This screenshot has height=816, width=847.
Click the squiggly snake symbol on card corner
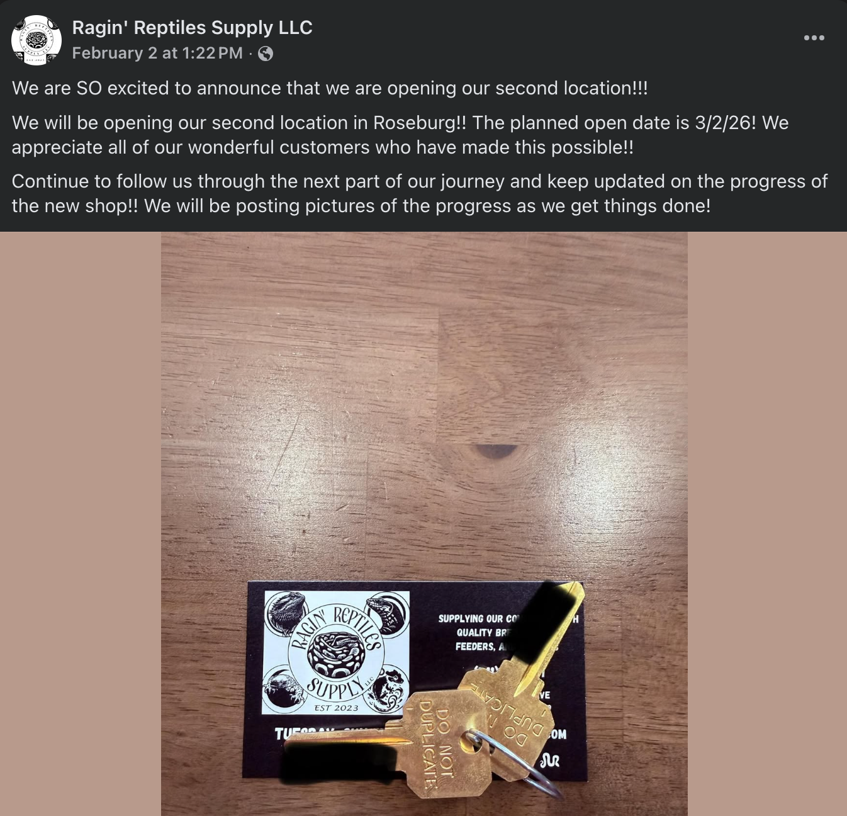(x=551, y=761)
